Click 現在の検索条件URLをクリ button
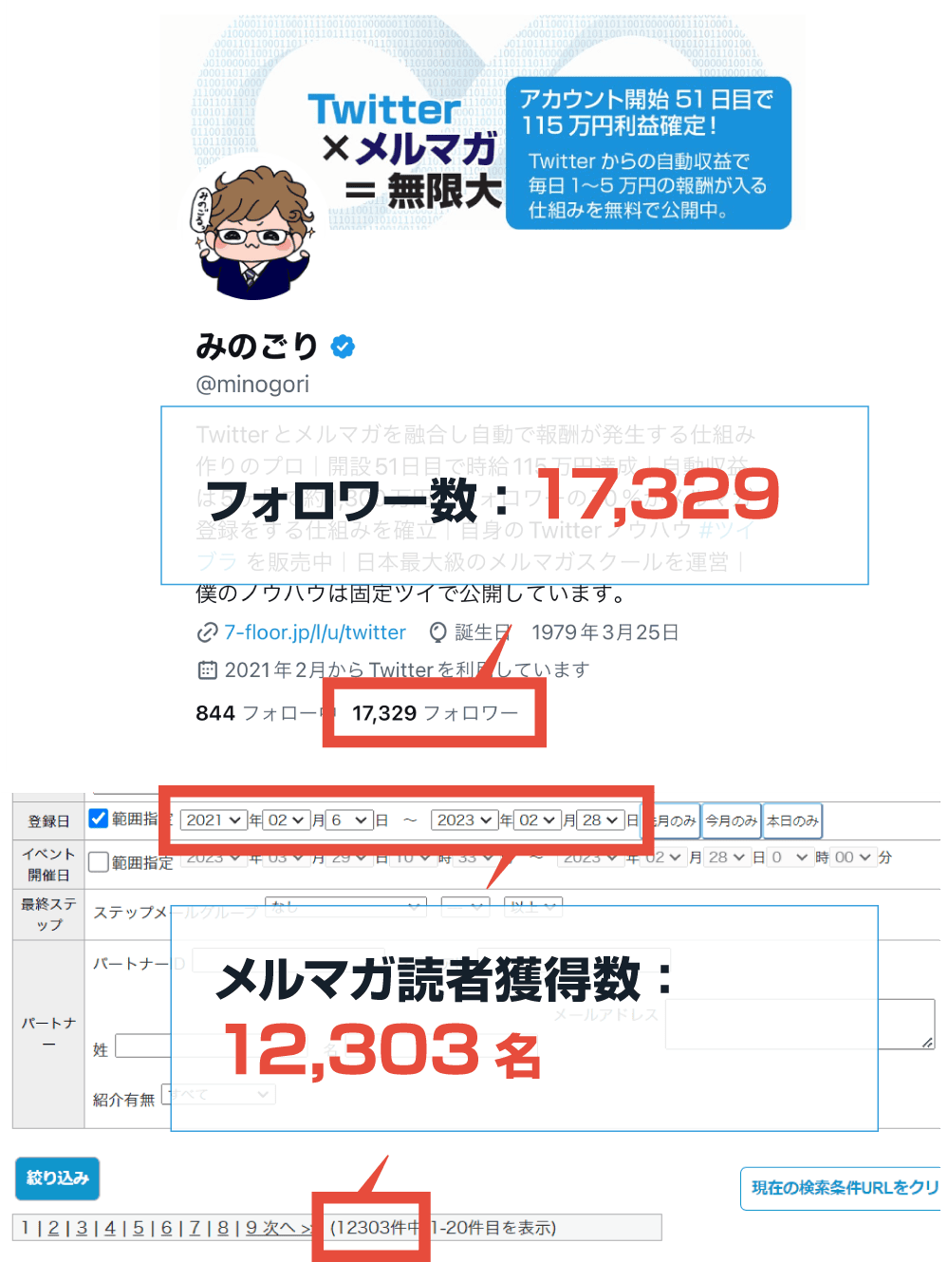 click(841, 1188)
